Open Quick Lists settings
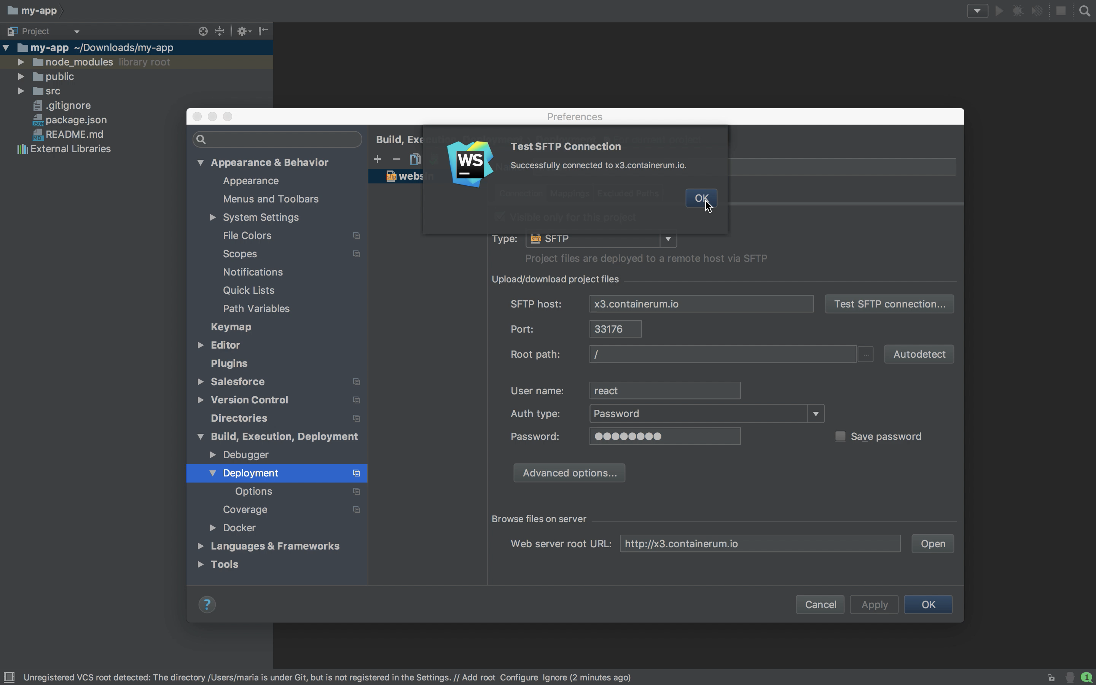Screen dimensions: 1096x685 (x=248, y=290)
